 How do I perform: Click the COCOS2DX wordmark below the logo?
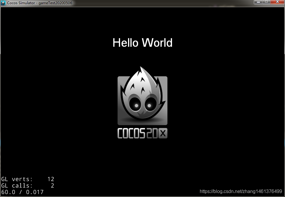142,133
